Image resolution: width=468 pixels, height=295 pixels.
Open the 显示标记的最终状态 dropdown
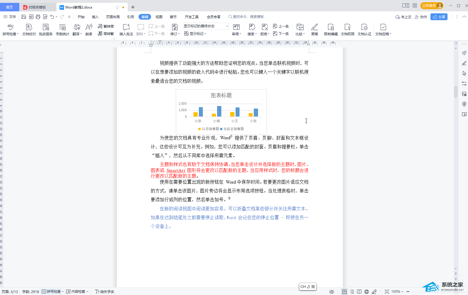(206, 26)
